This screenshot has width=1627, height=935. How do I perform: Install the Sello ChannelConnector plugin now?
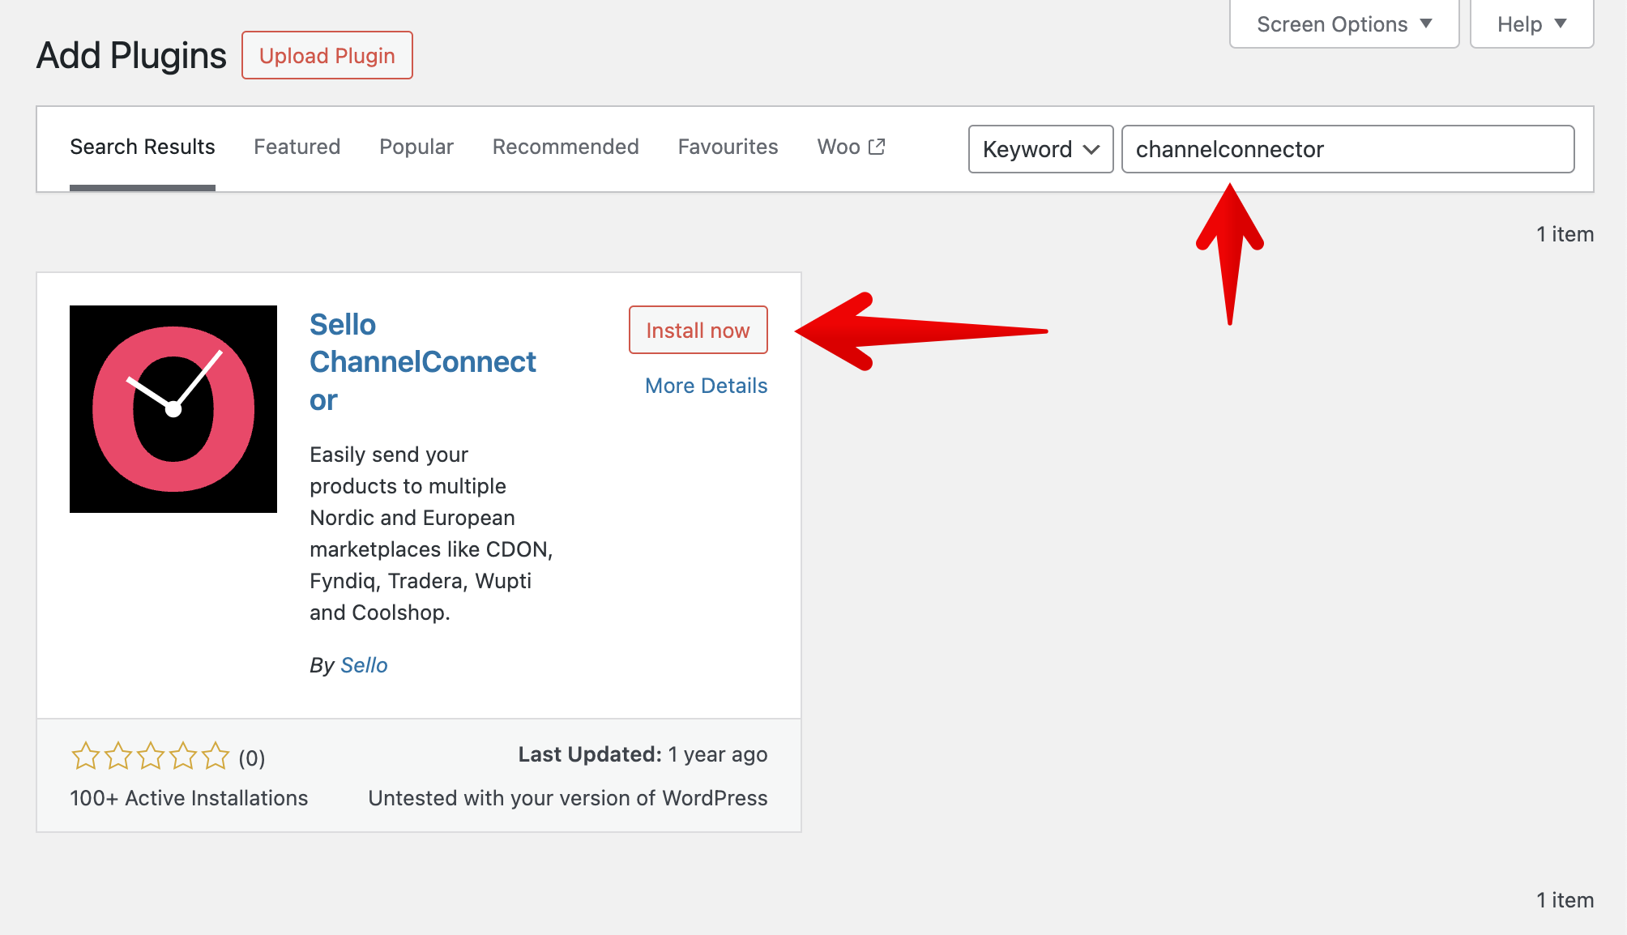(698, 330)
